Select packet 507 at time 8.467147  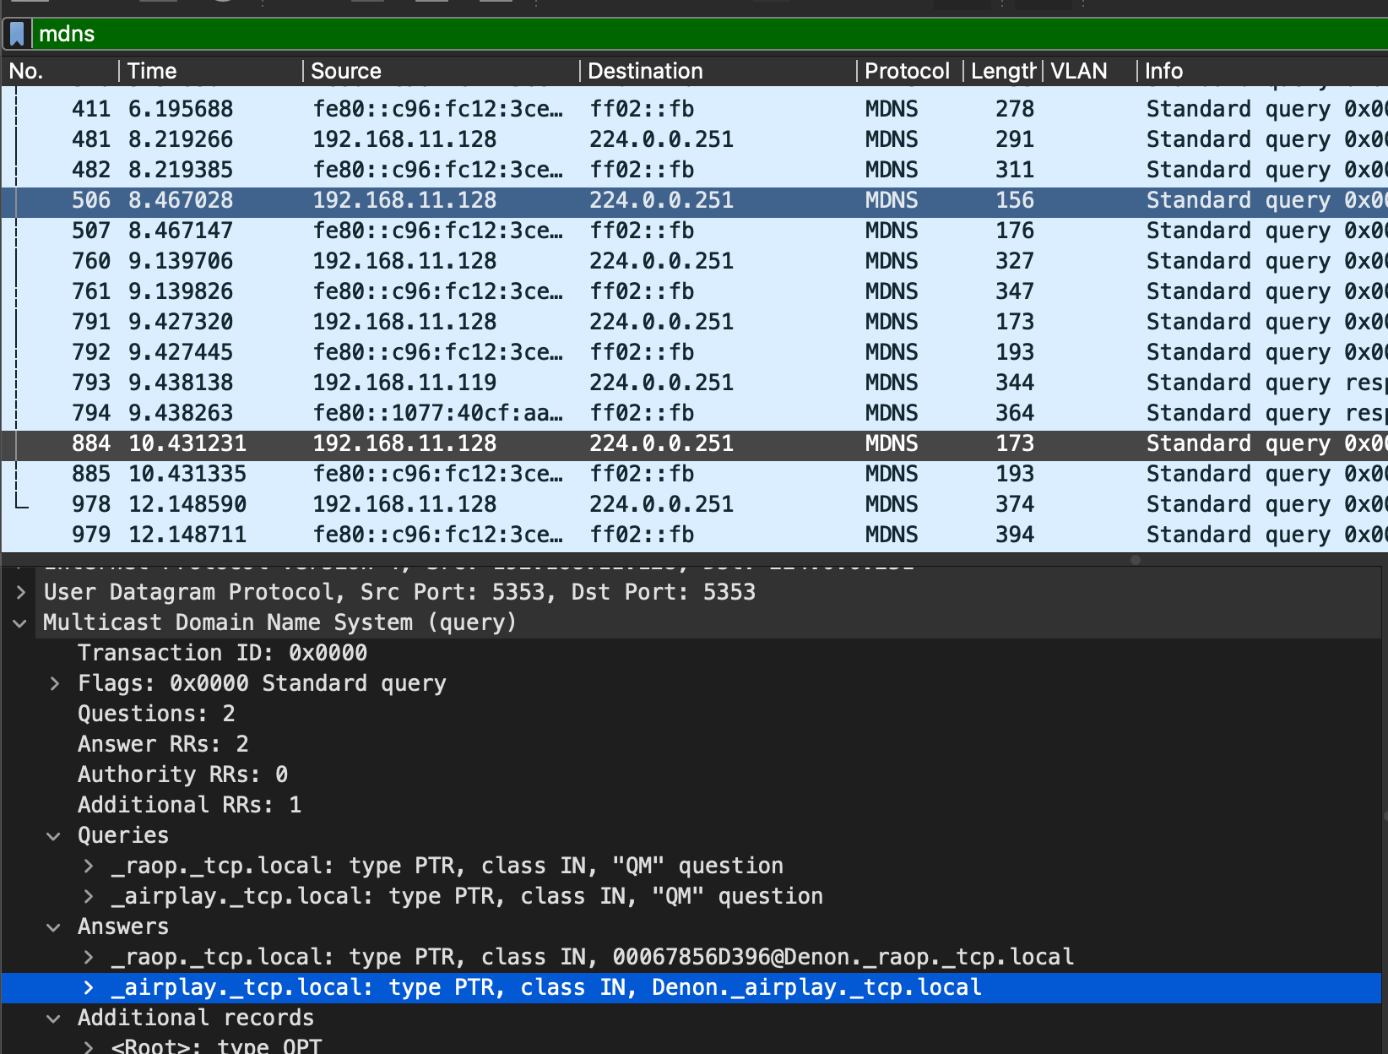(694, 231)
